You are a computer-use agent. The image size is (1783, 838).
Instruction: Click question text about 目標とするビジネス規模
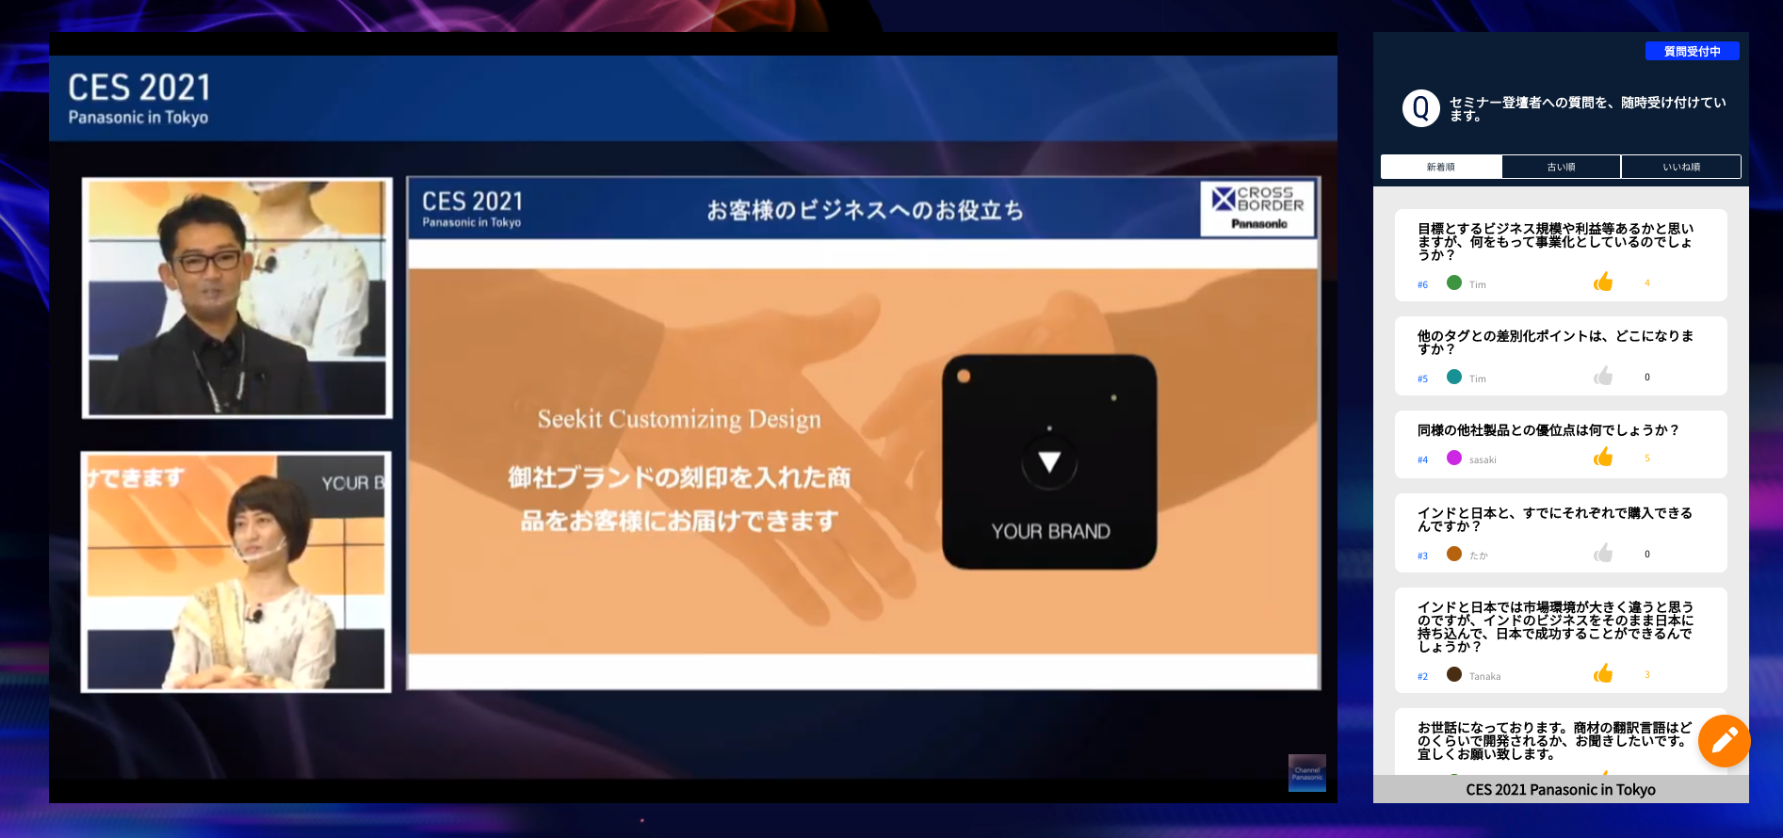(1555, 241)
